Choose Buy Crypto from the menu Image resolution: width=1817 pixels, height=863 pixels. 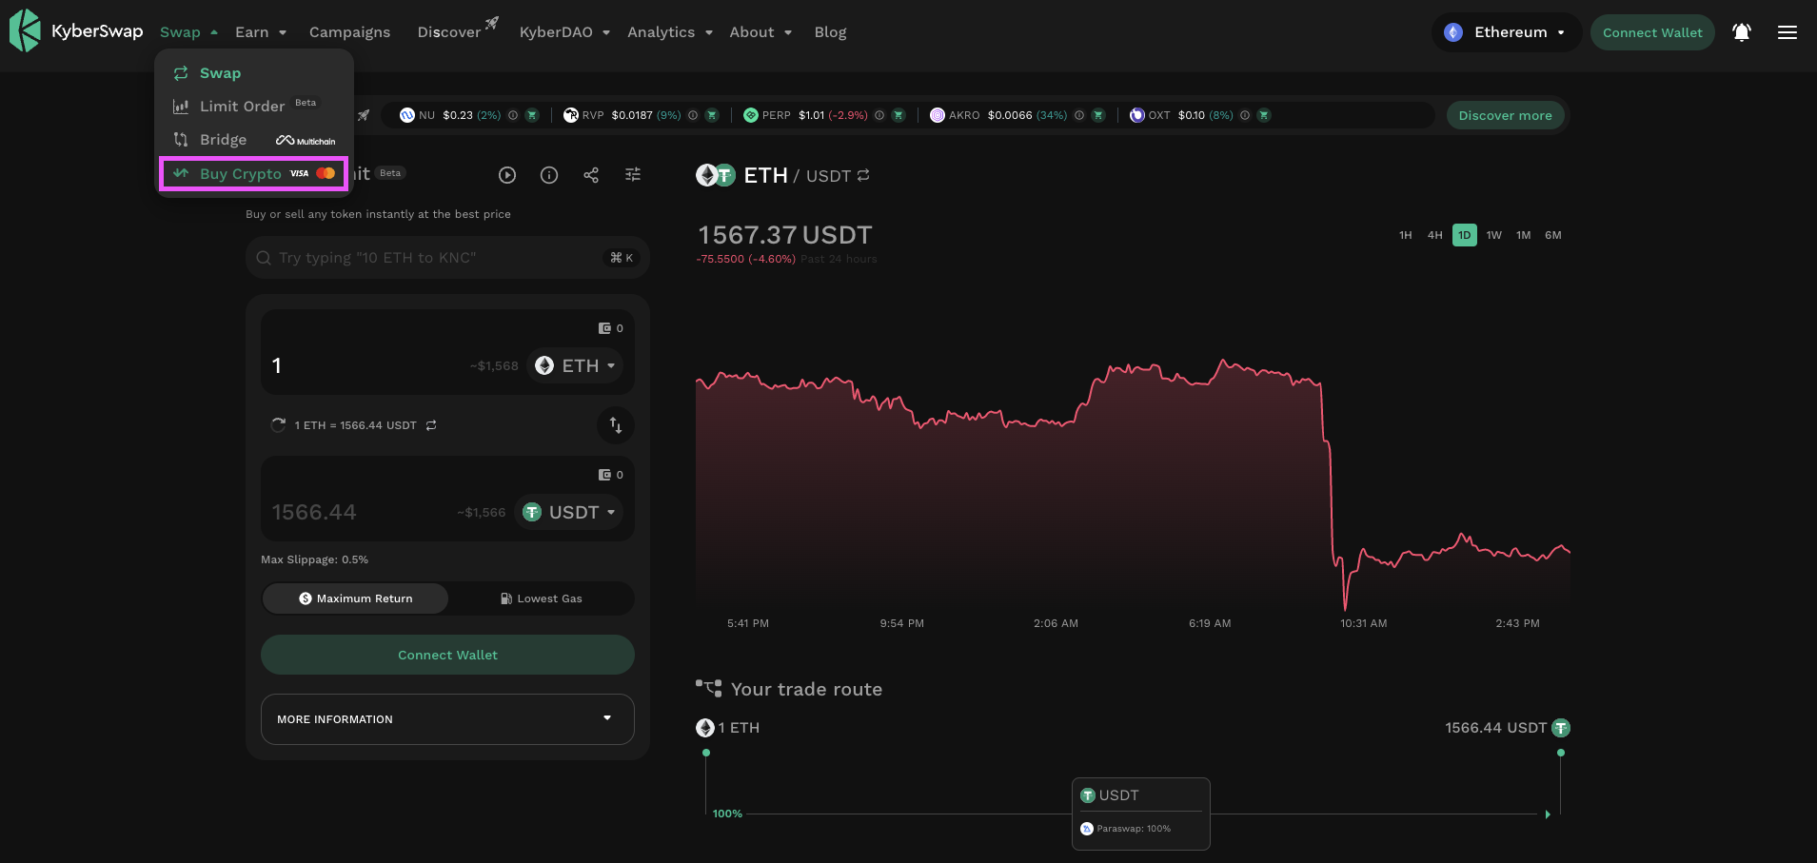click(x=254, y=174)
